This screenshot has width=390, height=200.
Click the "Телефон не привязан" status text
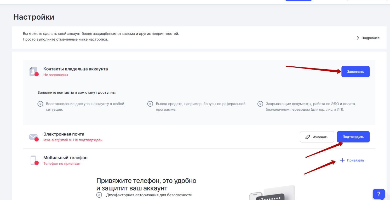(x=62, y=164)
